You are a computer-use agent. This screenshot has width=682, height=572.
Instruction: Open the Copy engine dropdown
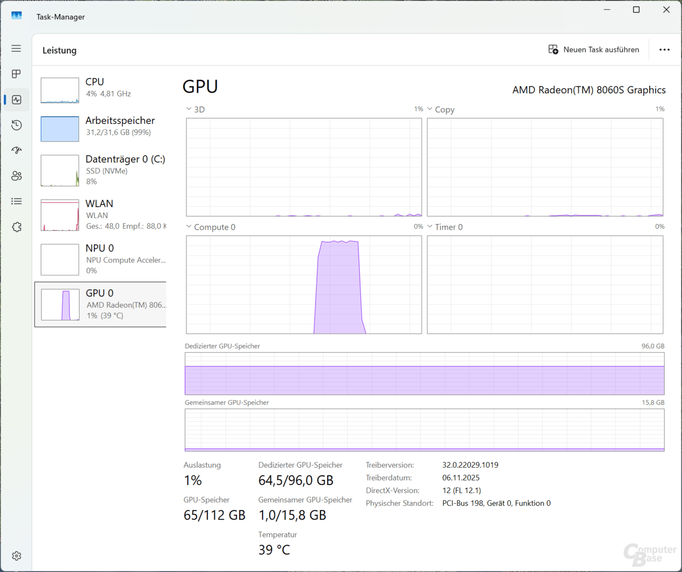tap(429, 109)
